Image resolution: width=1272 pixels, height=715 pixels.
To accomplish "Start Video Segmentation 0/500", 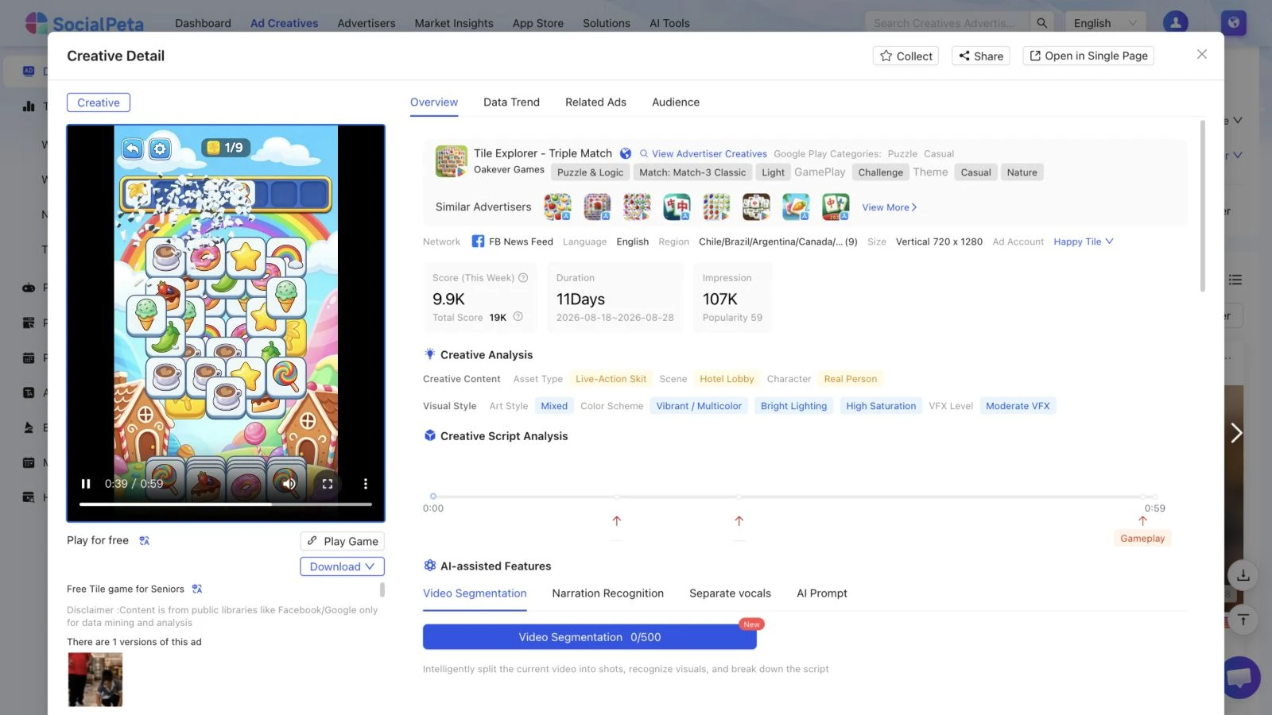I will pyautogui.click(x=590, y=637).
